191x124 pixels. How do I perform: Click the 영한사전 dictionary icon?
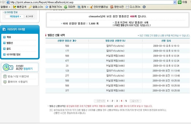point(112,7)
